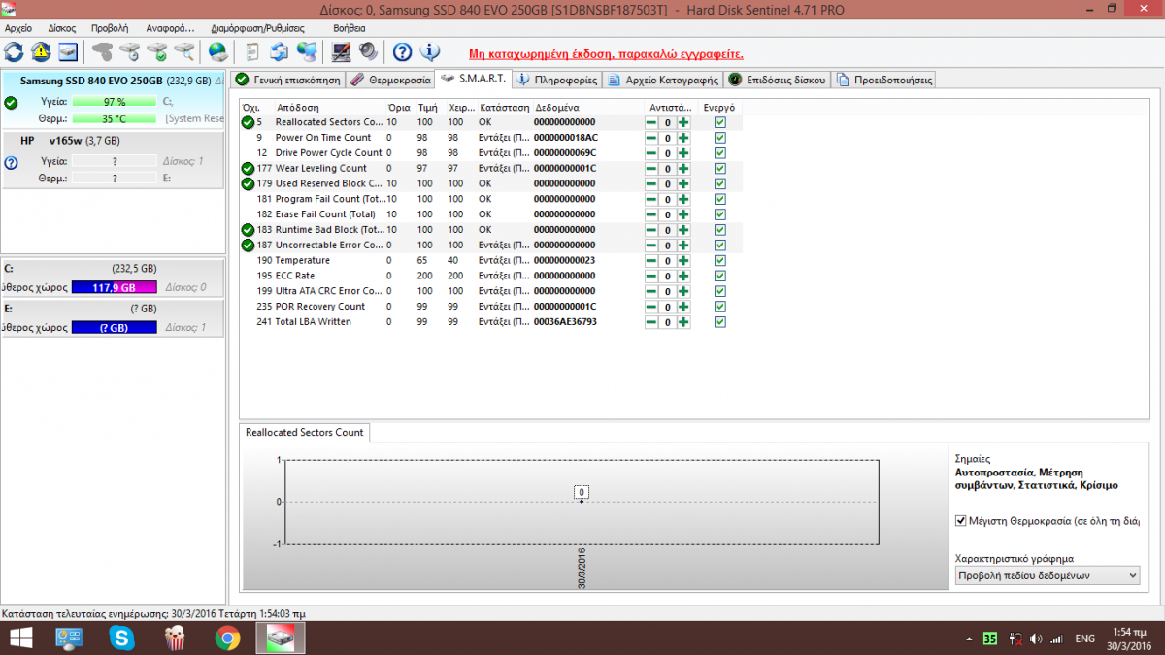Click the plus icon for Wear Leveling Count
Image resolution: width=1165 pixels, height=655 pixels.
pos(683,169)
